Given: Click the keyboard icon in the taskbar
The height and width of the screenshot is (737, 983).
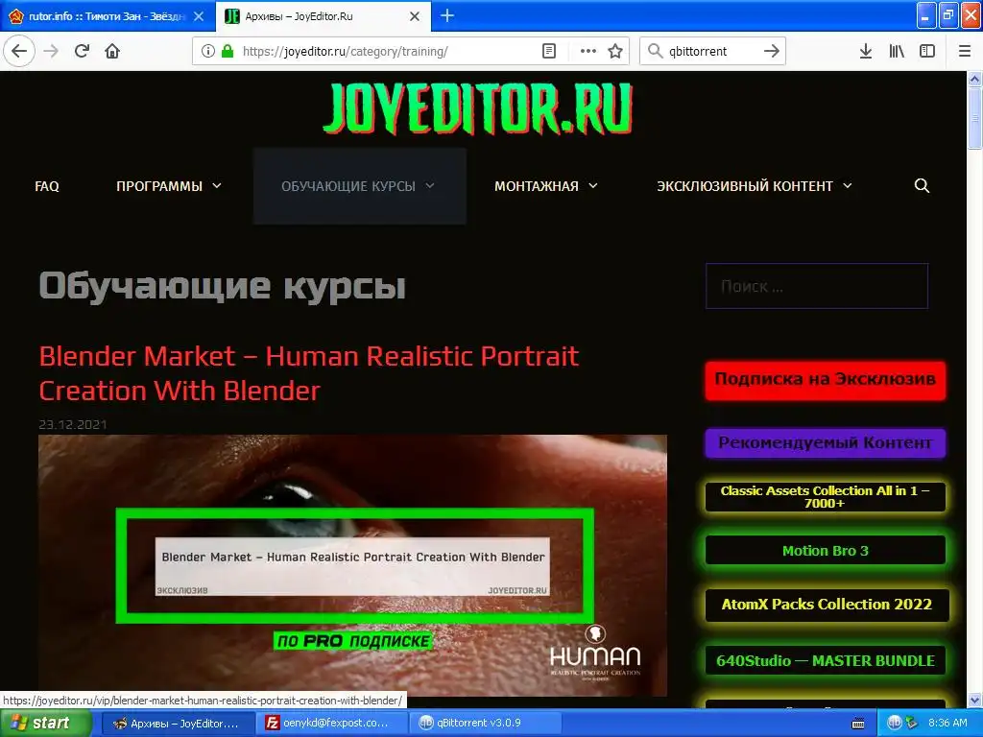Looking at the screenshot, I should point(858,724).
